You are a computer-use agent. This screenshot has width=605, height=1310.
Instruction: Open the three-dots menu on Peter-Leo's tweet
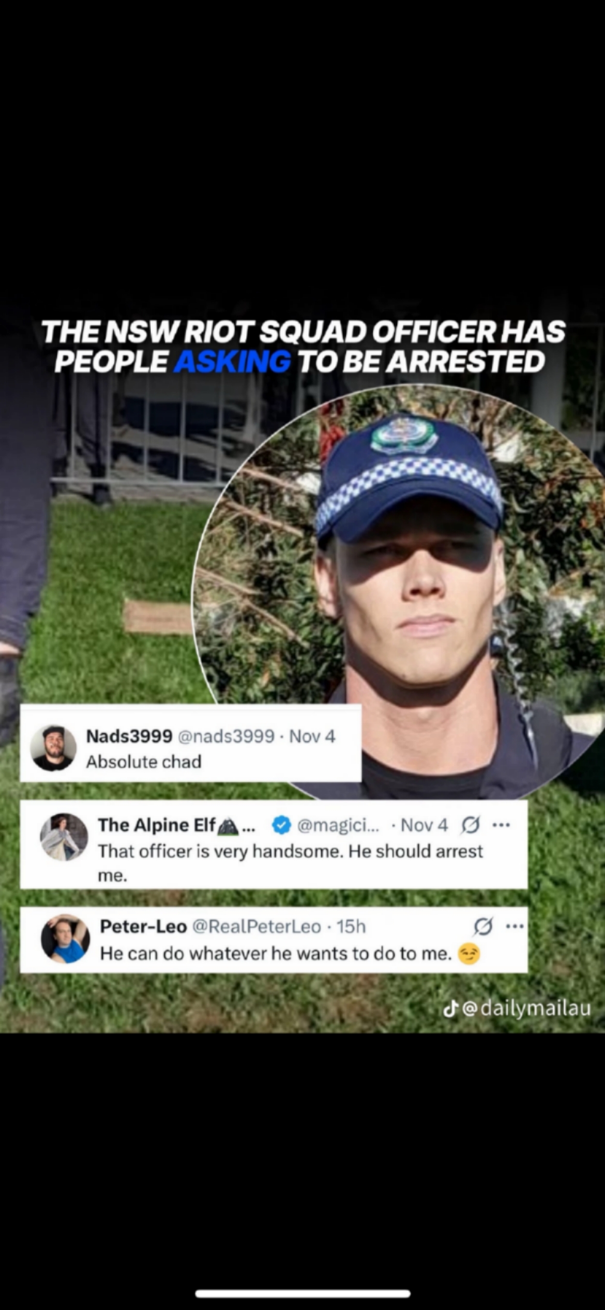tap(515, 927)
